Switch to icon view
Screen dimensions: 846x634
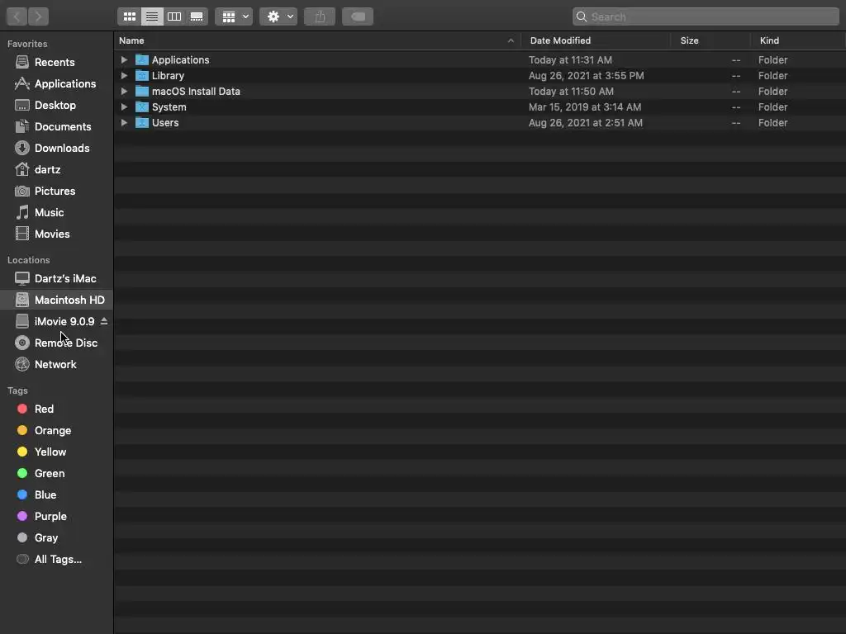[130, 17]
